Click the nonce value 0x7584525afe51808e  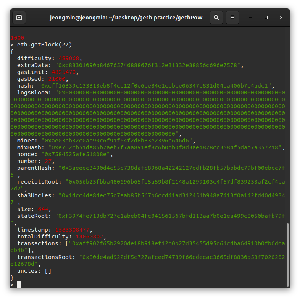coord(76,155)
